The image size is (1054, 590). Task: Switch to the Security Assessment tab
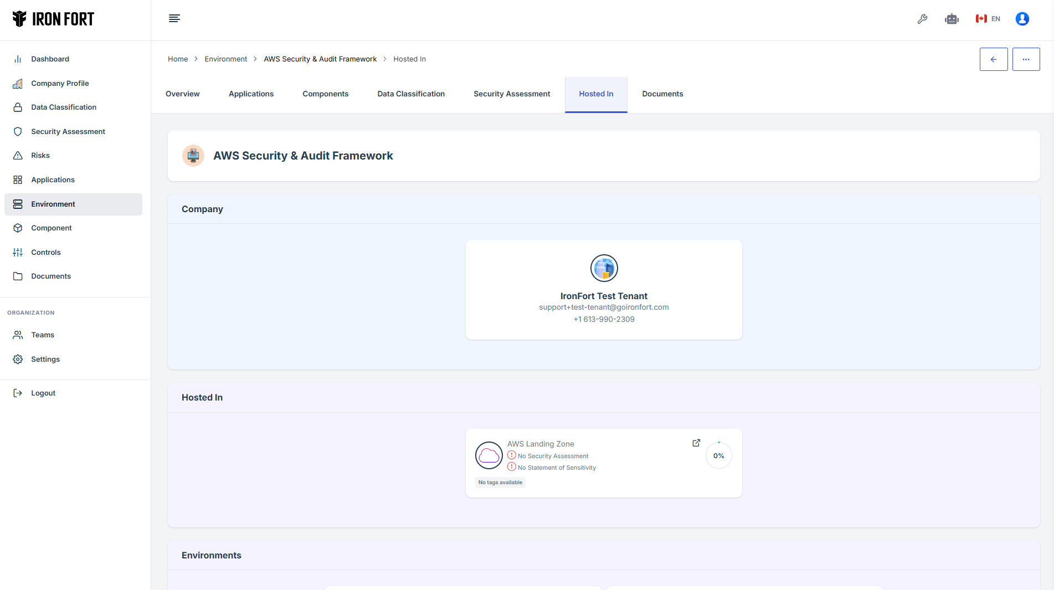(512, 94)
